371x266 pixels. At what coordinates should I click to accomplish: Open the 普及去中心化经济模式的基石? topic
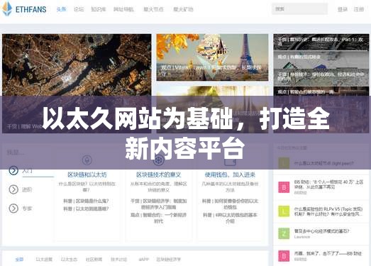(321, 231)
